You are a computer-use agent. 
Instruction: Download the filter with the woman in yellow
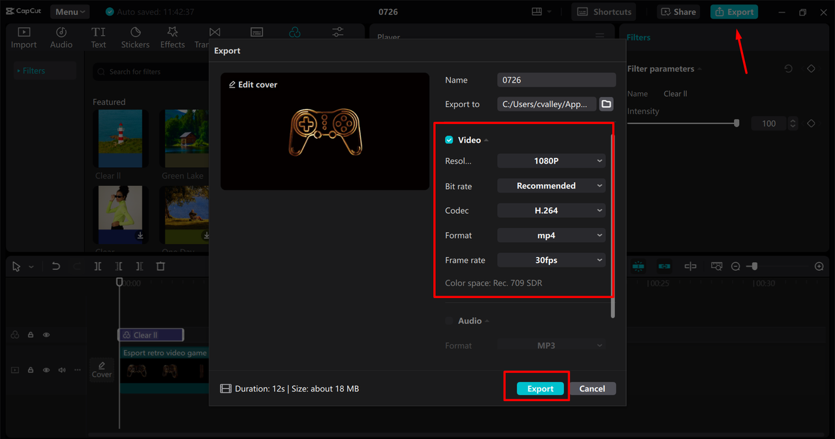point(140,235)
